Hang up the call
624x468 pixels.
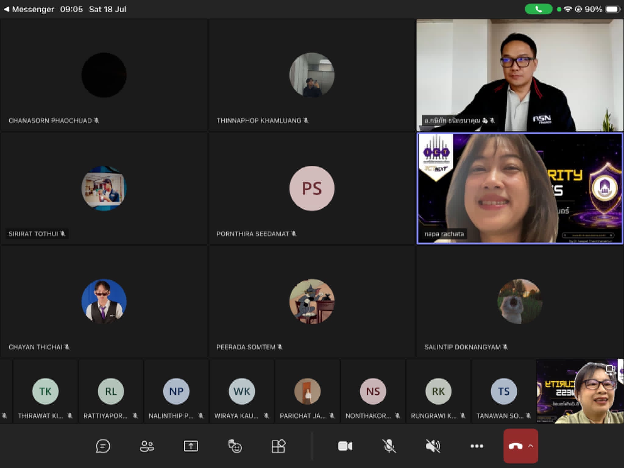tap(515, 446)
